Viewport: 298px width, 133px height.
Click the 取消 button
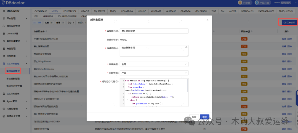coord(194,117)
